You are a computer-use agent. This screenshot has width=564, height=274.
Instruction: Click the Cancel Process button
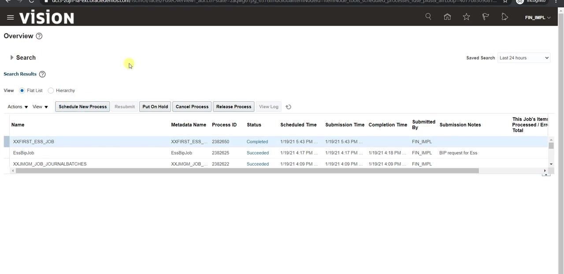point(192,107)
